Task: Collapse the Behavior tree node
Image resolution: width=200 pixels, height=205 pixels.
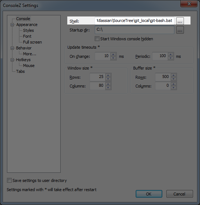Action: [x=12, y=48]
